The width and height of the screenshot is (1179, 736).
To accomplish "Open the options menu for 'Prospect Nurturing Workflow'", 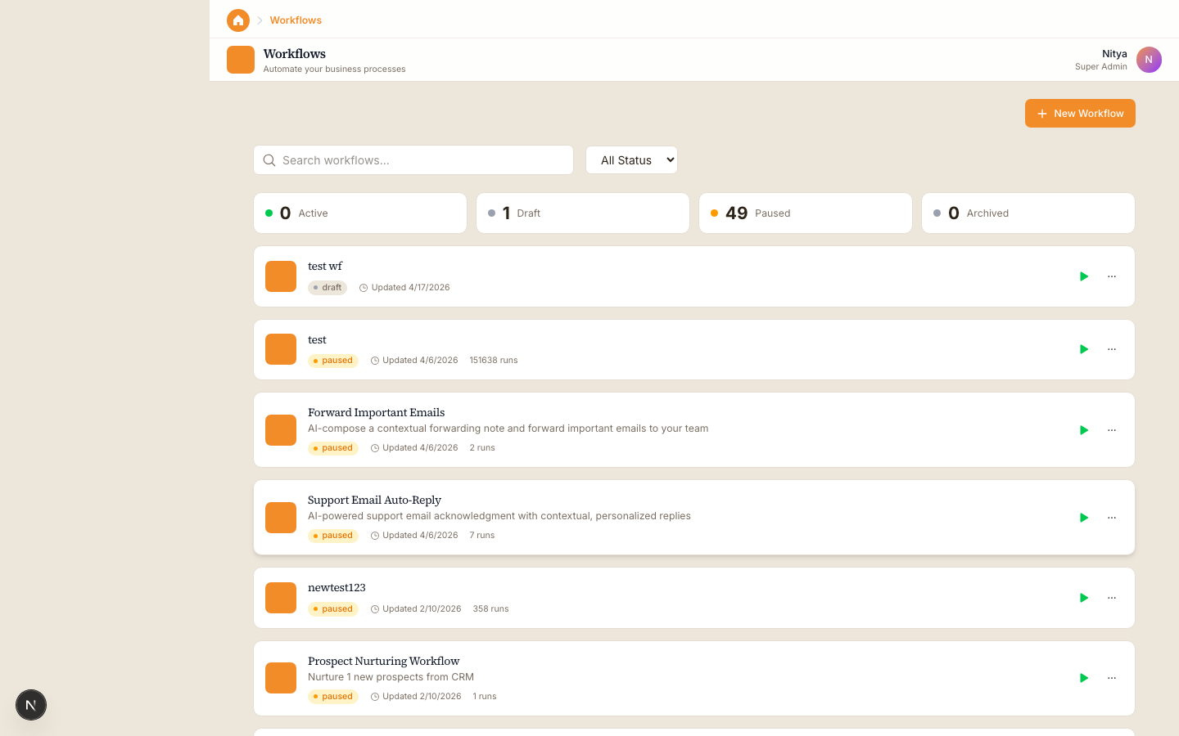I will click(1112, 678).
